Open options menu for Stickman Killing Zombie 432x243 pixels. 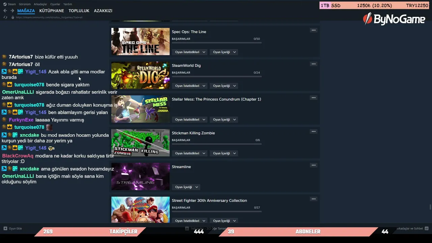point(314,132)
